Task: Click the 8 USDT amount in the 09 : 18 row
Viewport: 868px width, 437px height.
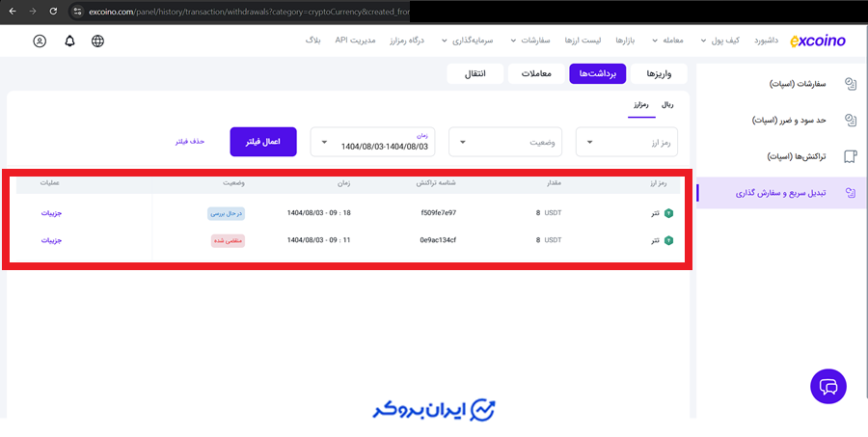Action: [548, 212]
